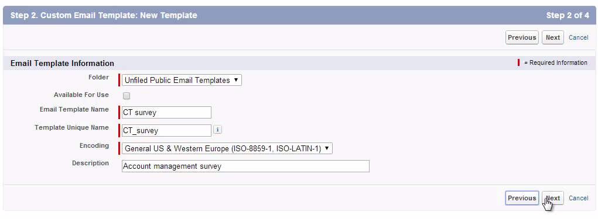The image size is (598, 219).
Task: Click the bottom Previous button
Action: coord(522,198)
